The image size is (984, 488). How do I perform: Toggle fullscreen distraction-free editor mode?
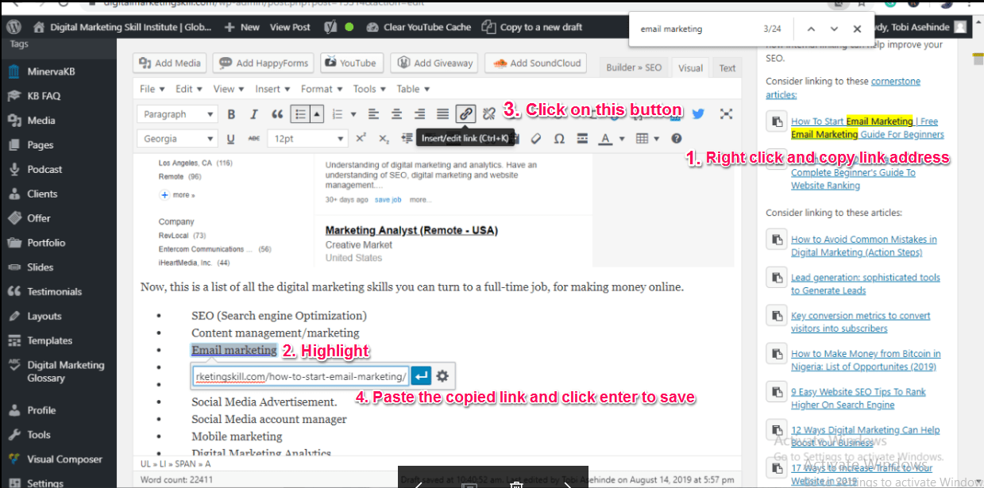pyautogui.click(x=726, y=114)
